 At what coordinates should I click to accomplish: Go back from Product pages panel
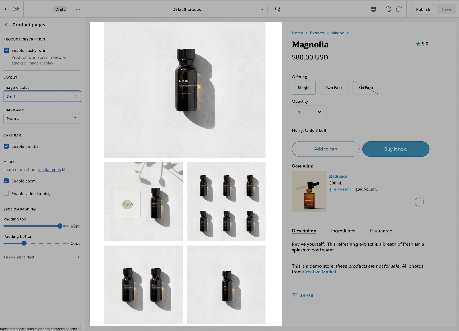coord(6,25)
